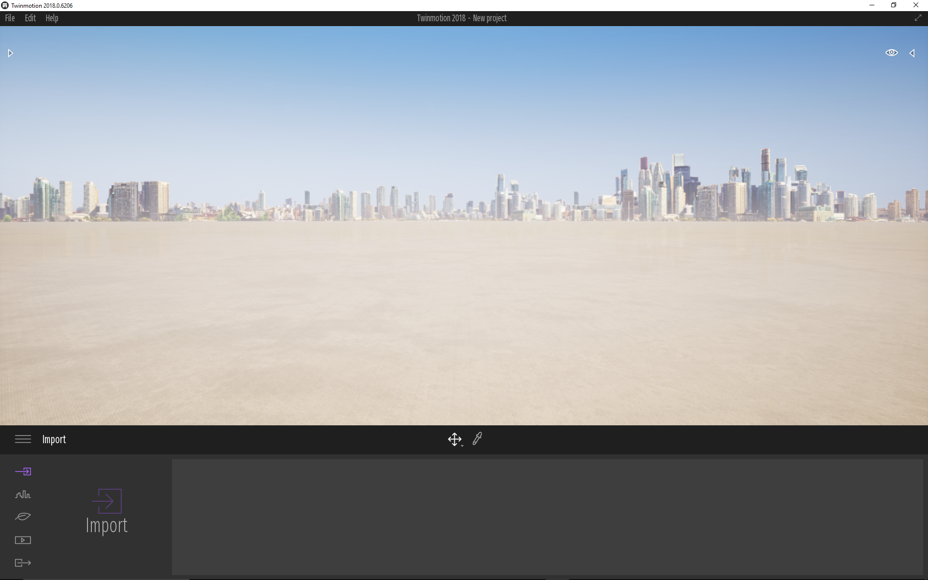The height and width of the screenshot is (580, 928).
Task: Select the Import icon in the sidebar
Action: [23, 471]
